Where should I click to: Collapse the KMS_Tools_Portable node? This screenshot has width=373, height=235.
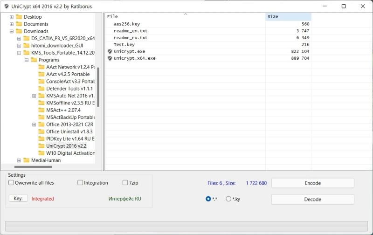(19, 53)
